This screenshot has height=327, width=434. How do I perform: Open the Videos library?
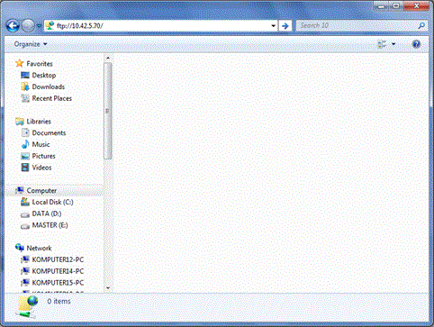tap(41, 168)
